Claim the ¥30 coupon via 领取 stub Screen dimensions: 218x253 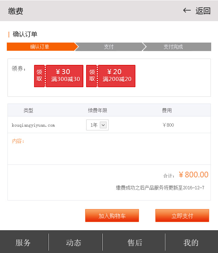40,76
